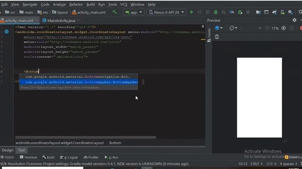Open the Project Structure icon

click(258, 12)
